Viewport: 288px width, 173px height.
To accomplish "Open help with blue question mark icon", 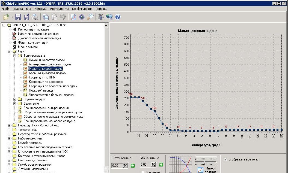I will pyautogui.click(x=118, y=17).
